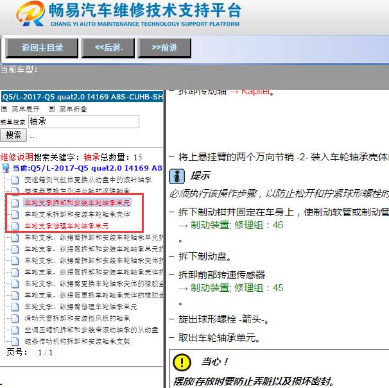Click the 菜单折叠 list icon
Screen dimensions: 389x388
51,108
